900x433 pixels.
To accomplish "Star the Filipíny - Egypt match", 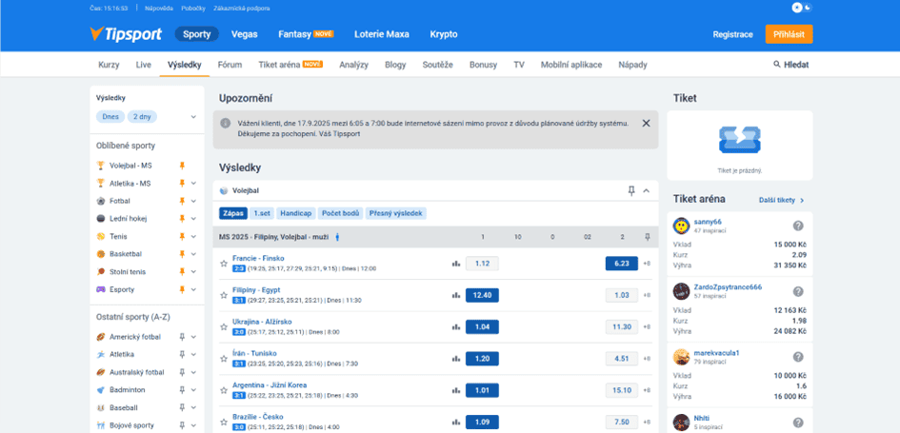I will 224,295.
